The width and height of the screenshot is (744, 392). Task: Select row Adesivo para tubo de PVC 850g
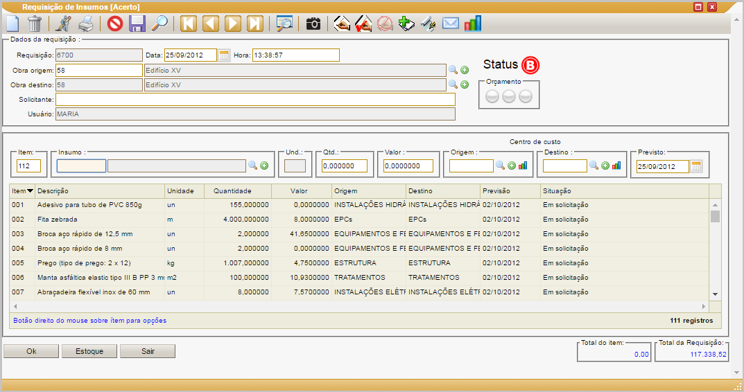[x=359, y=205]
